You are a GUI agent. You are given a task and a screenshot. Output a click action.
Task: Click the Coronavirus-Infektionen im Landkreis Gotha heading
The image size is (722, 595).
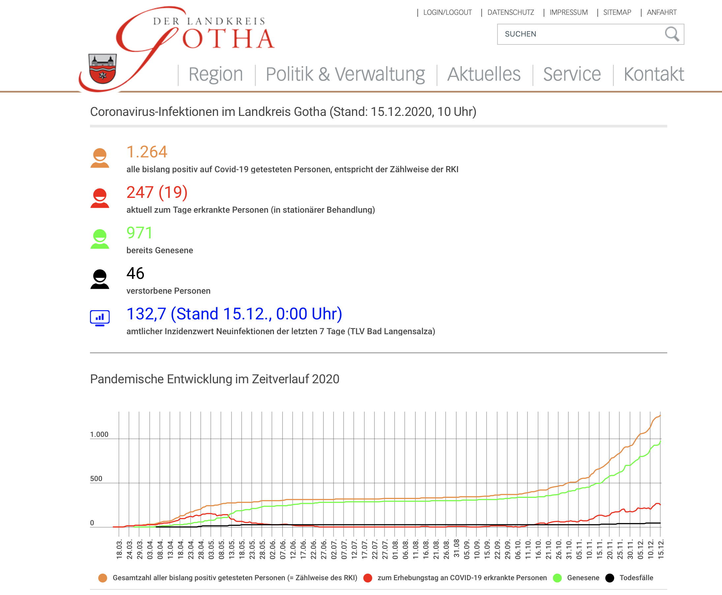tap(283, 112)
